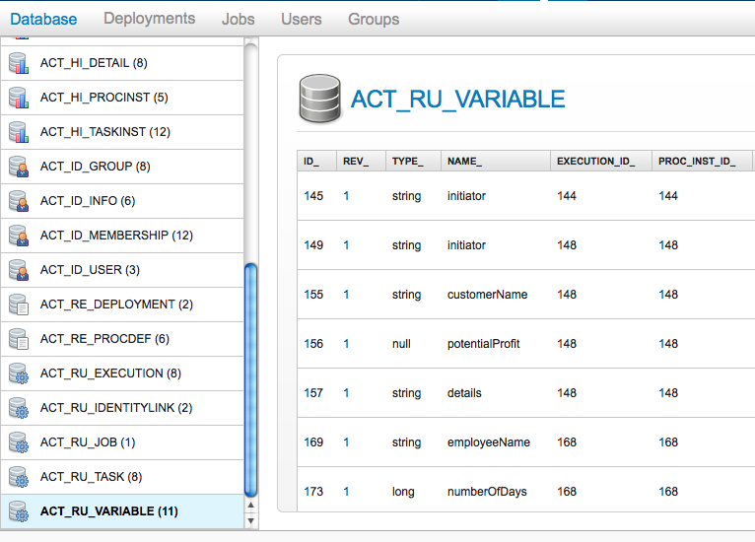Click the table list scrollbar thumb
755x542 pixels.
pos(250,379)
